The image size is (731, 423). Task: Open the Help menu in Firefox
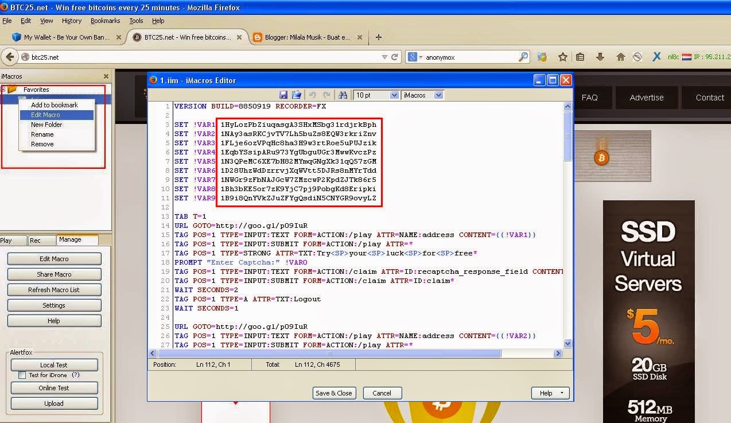[158, 21]
